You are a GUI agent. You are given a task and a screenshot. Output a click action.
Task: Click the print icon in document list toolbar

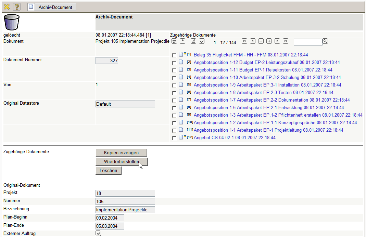point(193,41)
